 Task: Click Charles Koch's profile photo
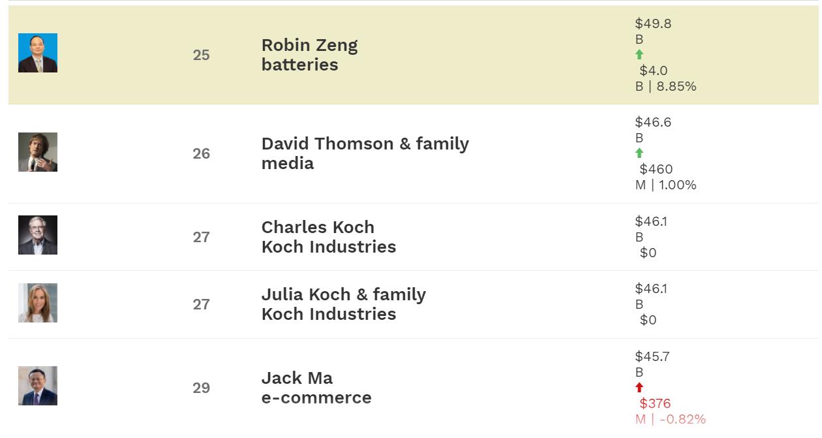(x=38, y=235)
